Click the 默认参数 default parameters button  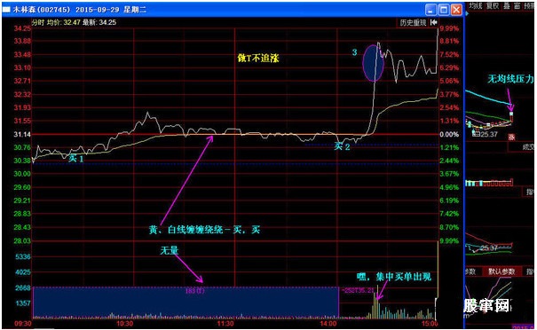point(501,271)
